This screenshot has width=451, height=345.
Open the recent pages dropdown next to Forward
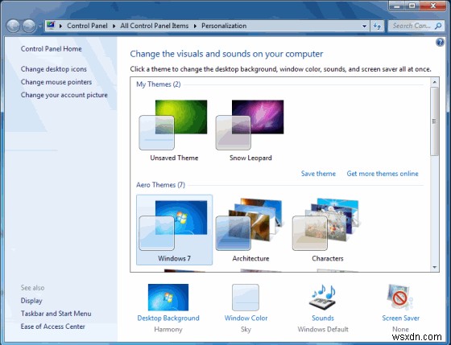(40, 27)
